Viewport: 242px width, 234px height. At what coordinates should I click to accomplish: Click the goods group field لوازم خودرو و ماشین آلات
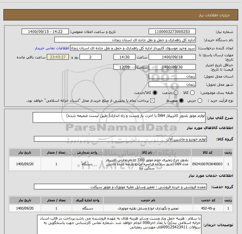(120, 139)
